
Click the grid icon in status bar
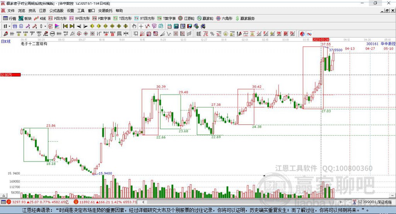[3, 202]
